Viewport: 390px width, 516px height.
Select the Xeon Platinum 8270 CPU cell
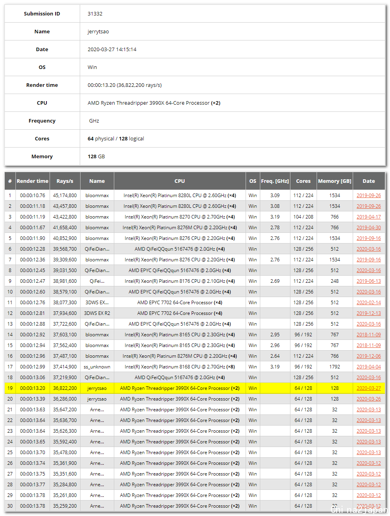coord(180,217)
